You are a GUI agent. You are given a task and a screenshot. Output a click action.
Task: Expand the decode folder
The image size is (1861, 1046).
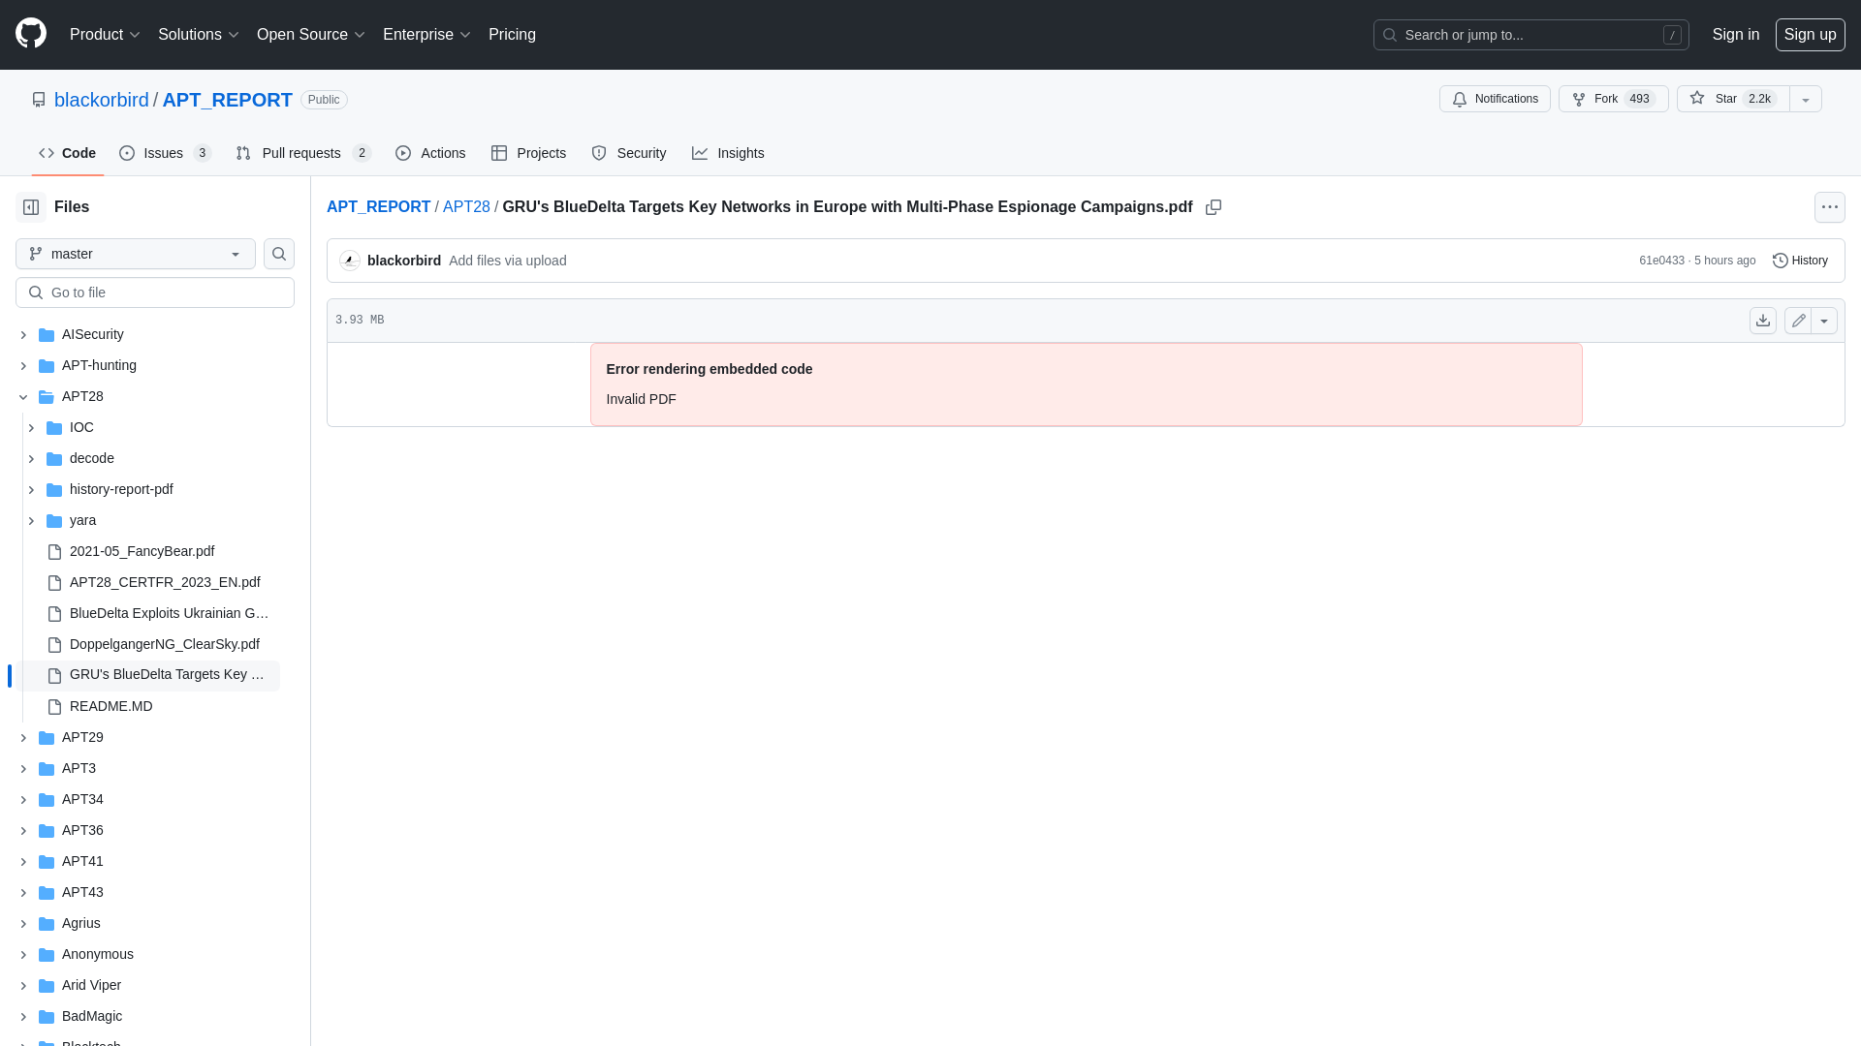31,459
